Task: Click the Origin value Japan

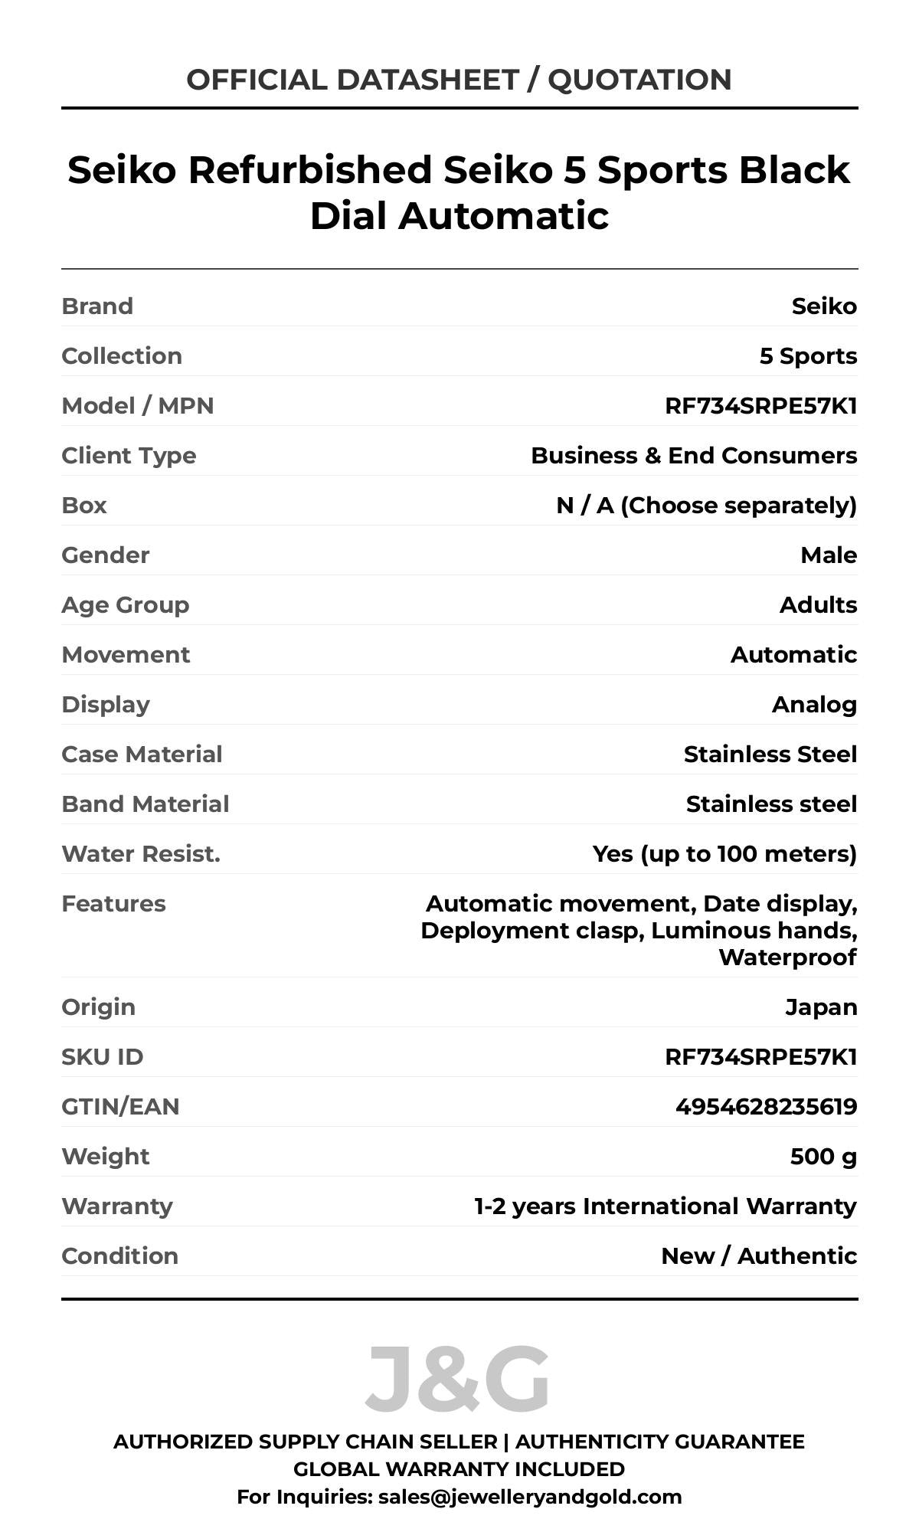Action: (821, 1007)
